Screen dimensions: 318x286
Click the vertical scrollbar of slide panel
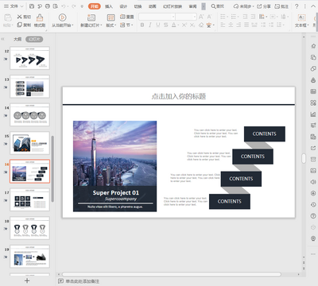pyautogui.click(x=52, y=168)
